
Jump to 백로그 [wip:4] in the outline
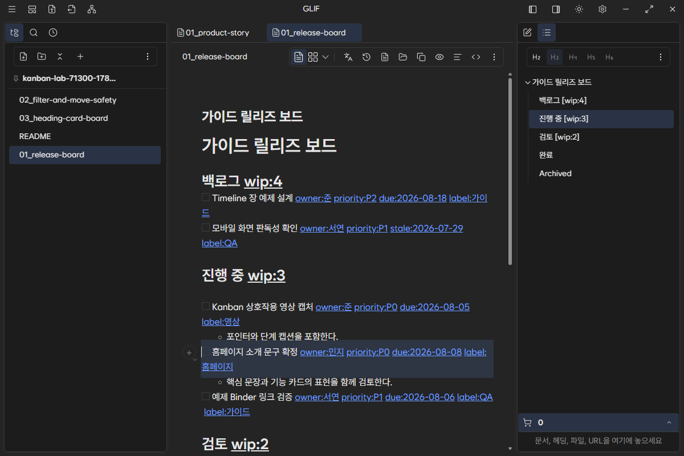(601, 100)
